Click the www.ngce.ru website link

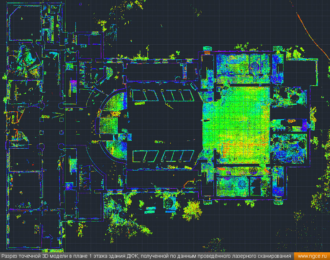pyautogui.click(x=312, y=256)
